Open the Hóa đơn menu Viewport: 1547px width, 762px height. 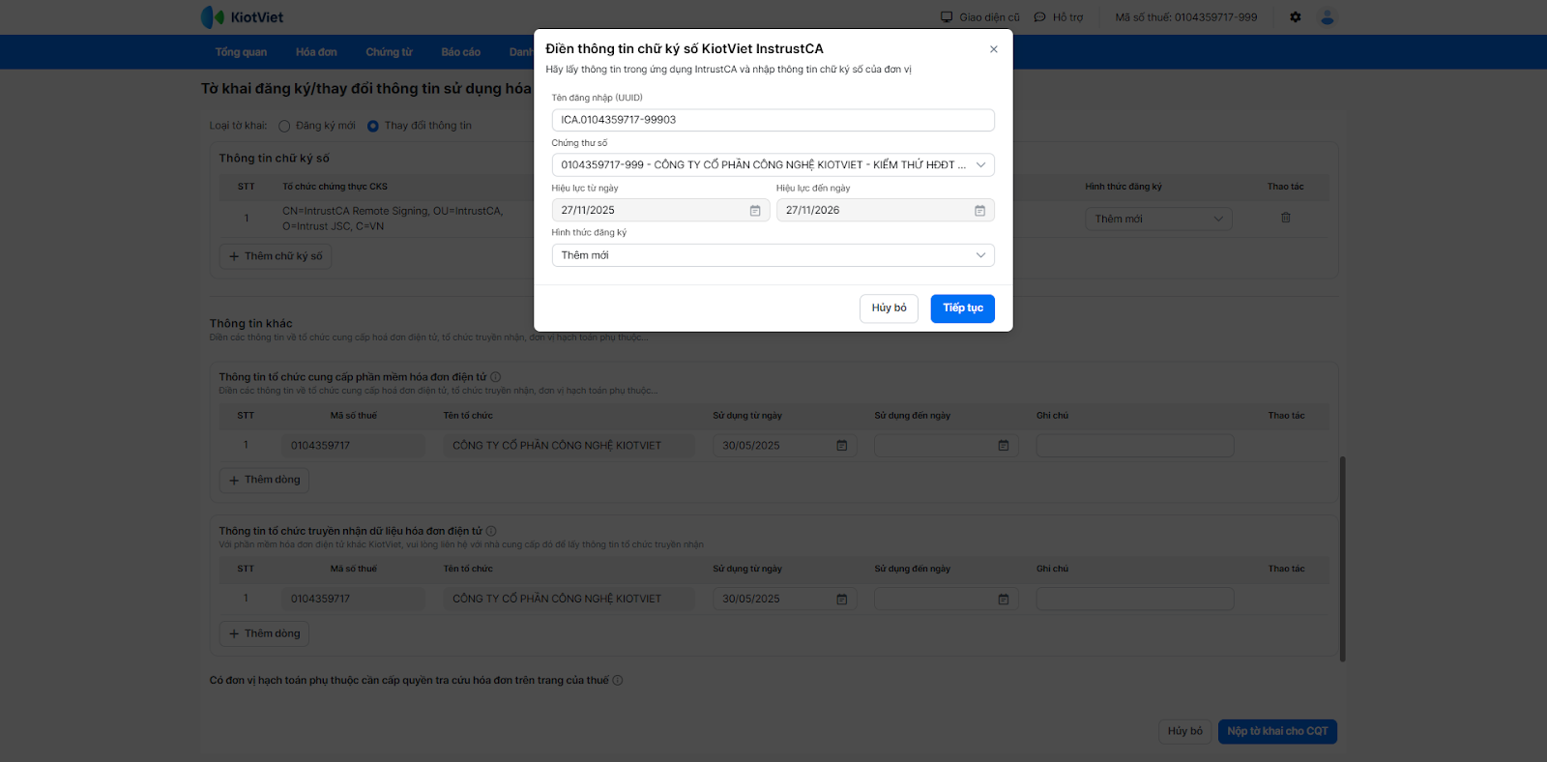point(316,52)
